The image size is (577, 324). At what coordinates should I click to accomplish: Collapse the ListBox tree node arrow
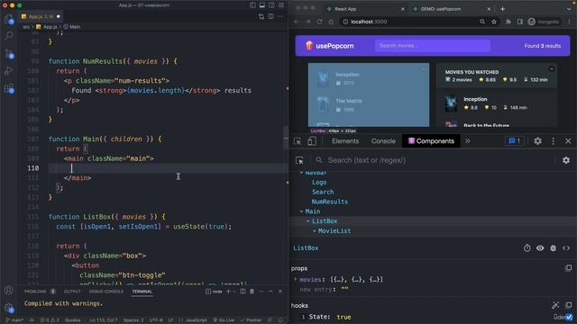tap(308, 221)
